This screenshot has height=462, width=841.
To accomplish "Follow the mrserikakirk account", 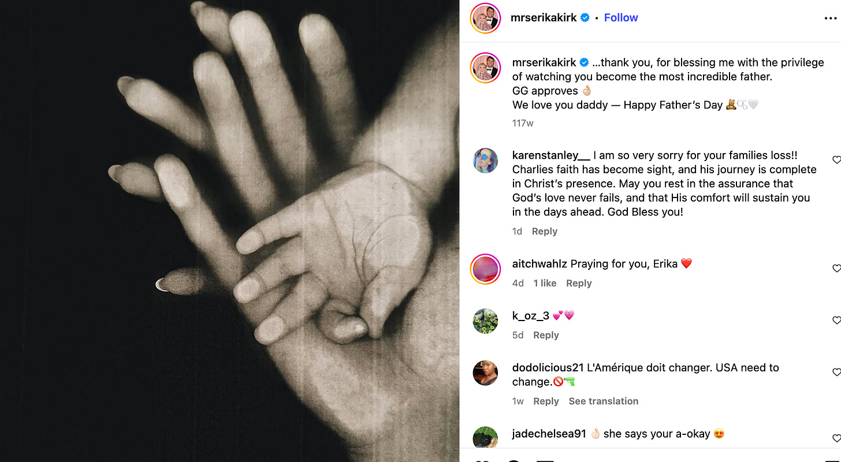I will click(x=621, y=18).
